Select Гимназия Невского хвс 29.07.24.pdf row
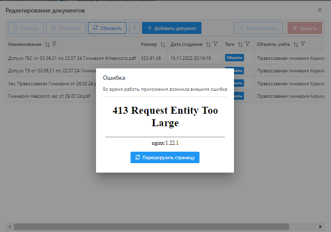 [49, 95]
